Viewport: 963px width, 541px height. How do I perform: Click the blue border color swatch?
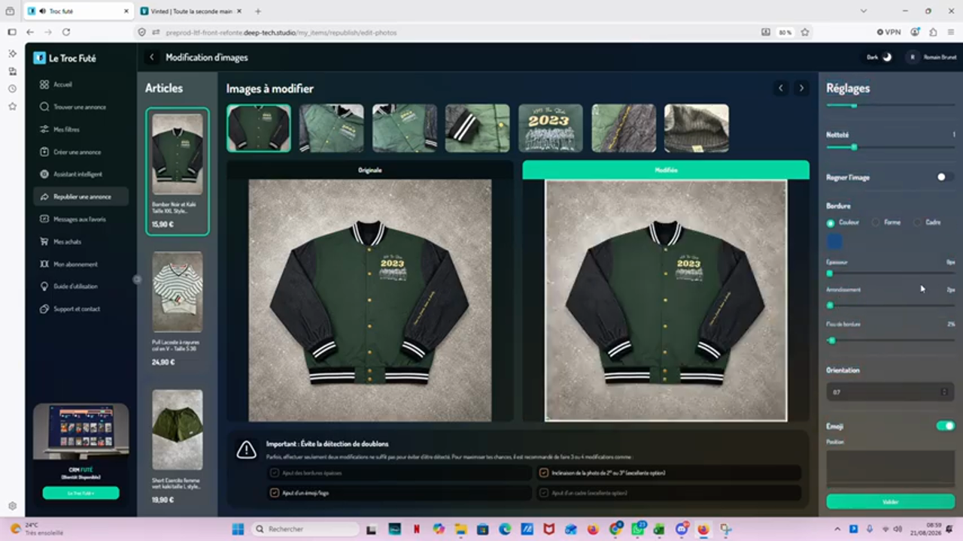pyautogui.click(x=834, y=242)
